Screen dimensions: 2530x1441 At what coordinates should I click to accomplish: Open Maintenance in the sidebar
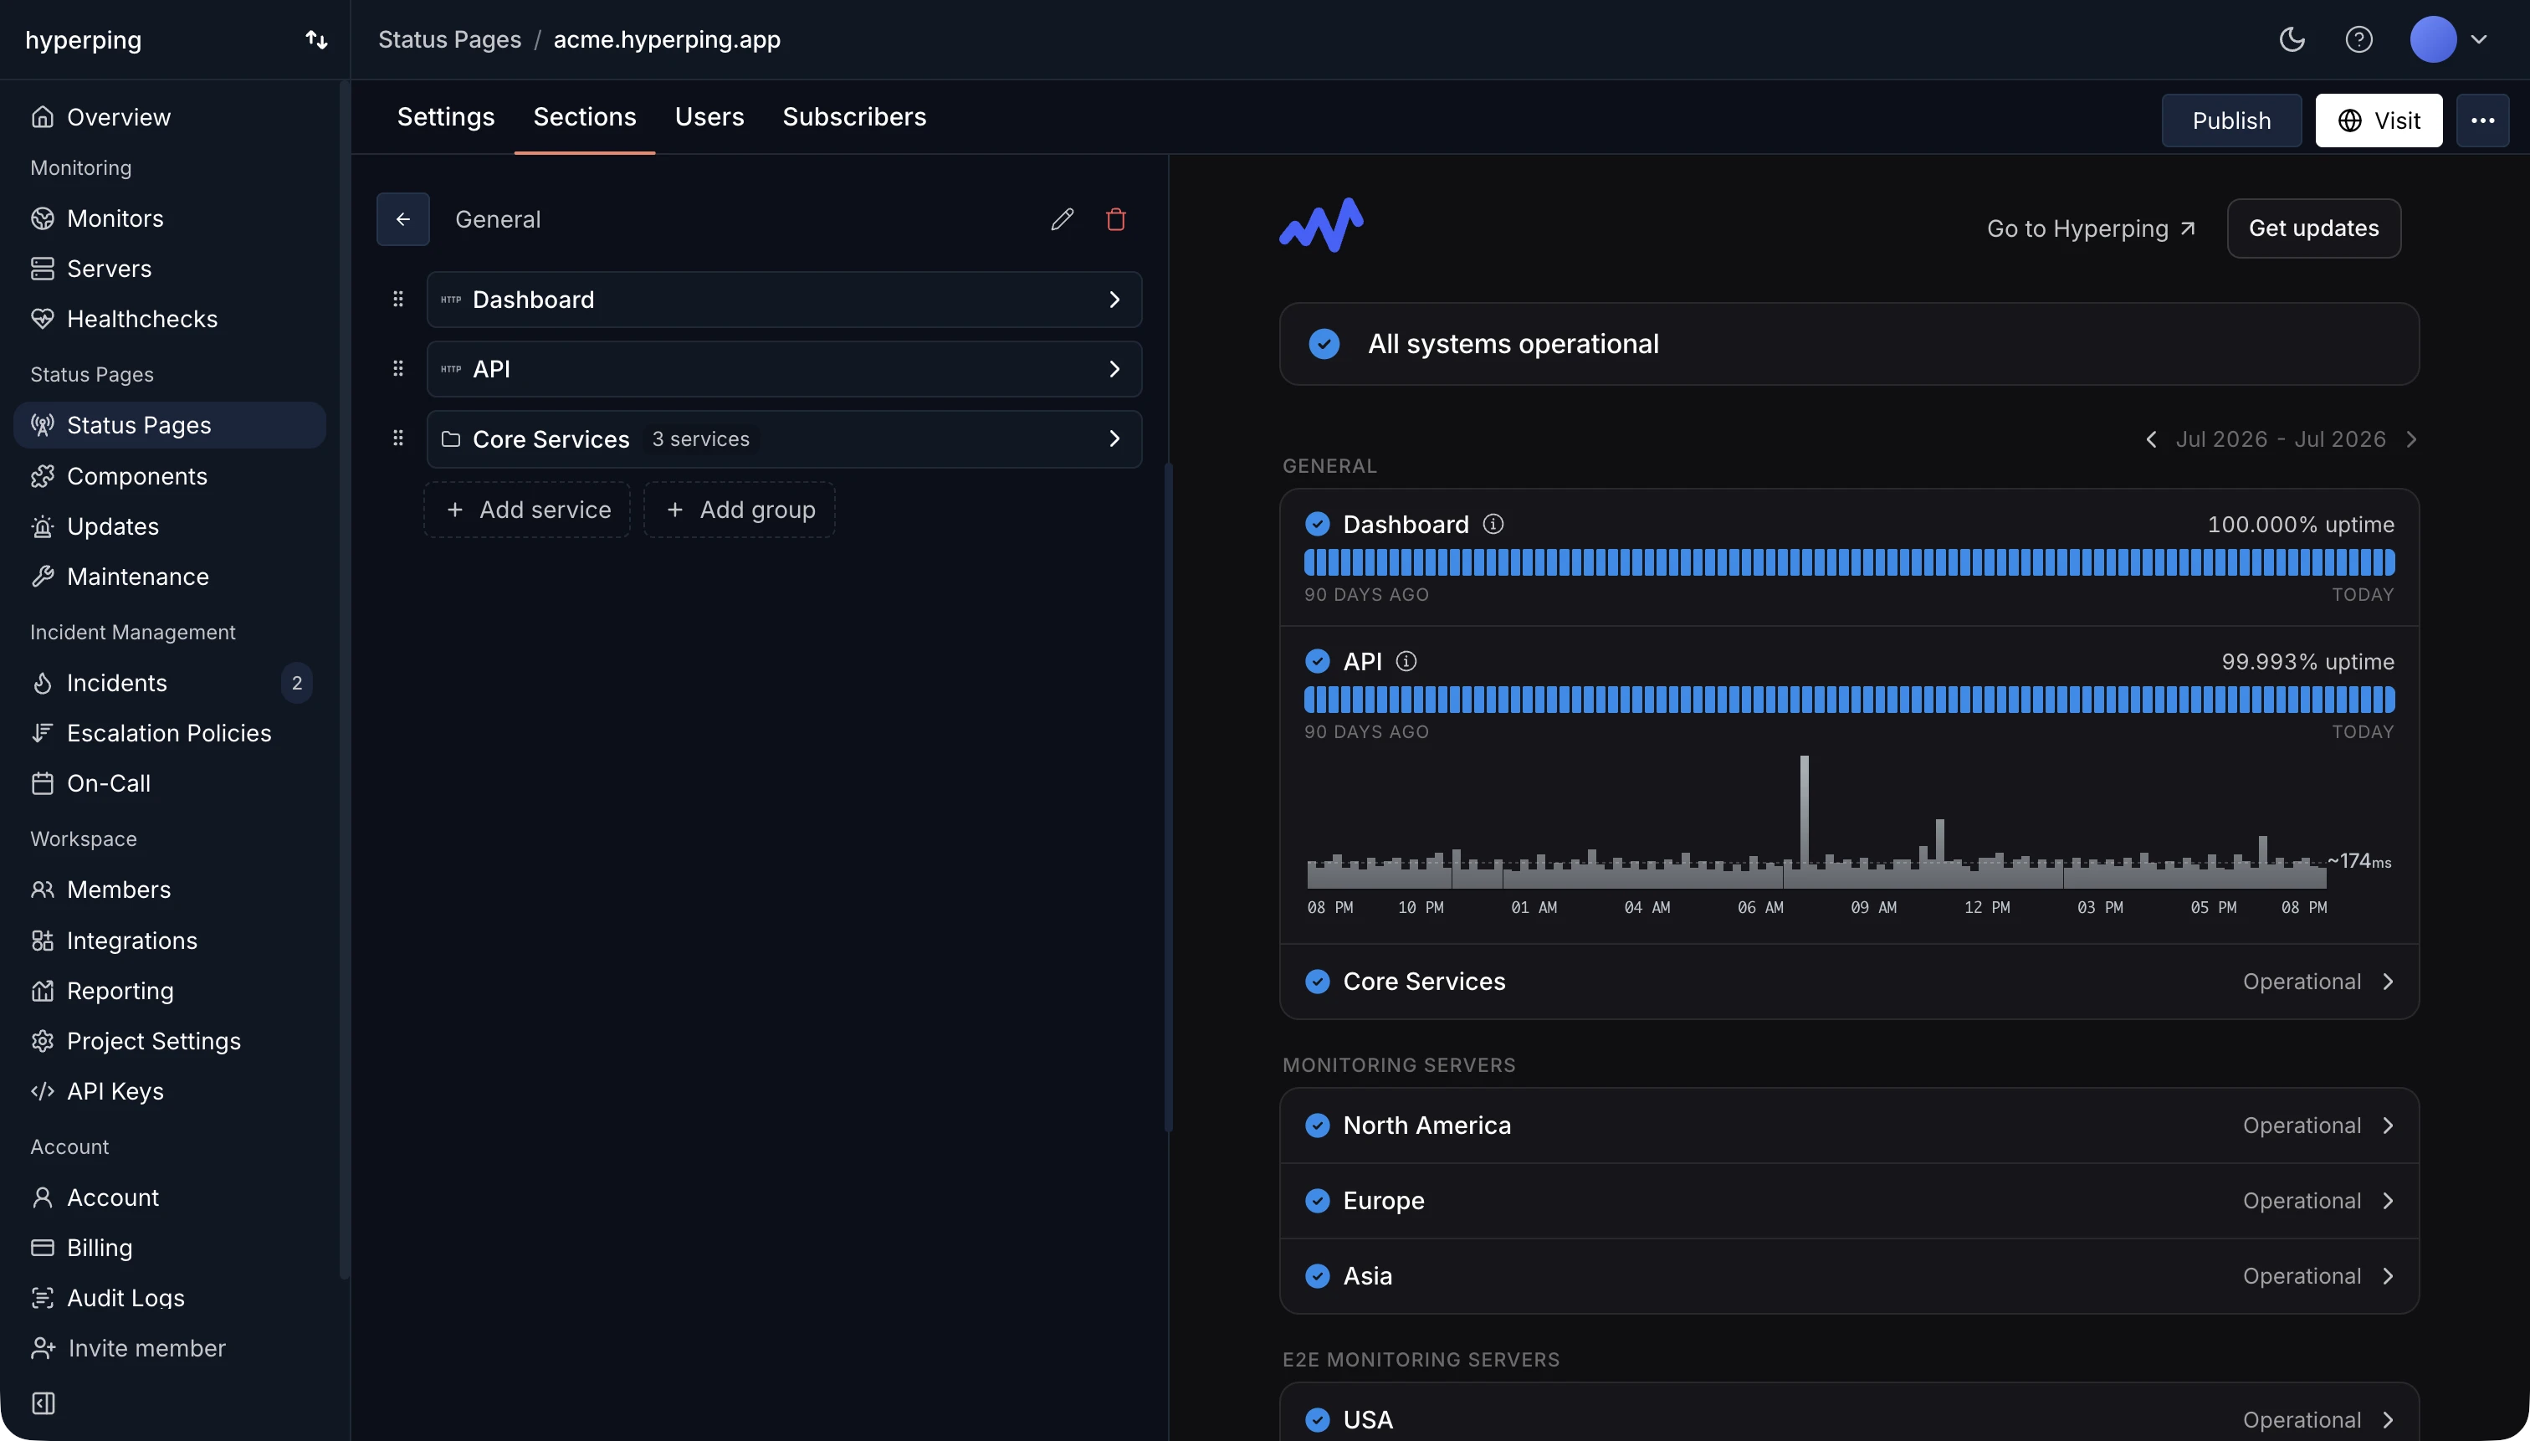pos(170,576)
